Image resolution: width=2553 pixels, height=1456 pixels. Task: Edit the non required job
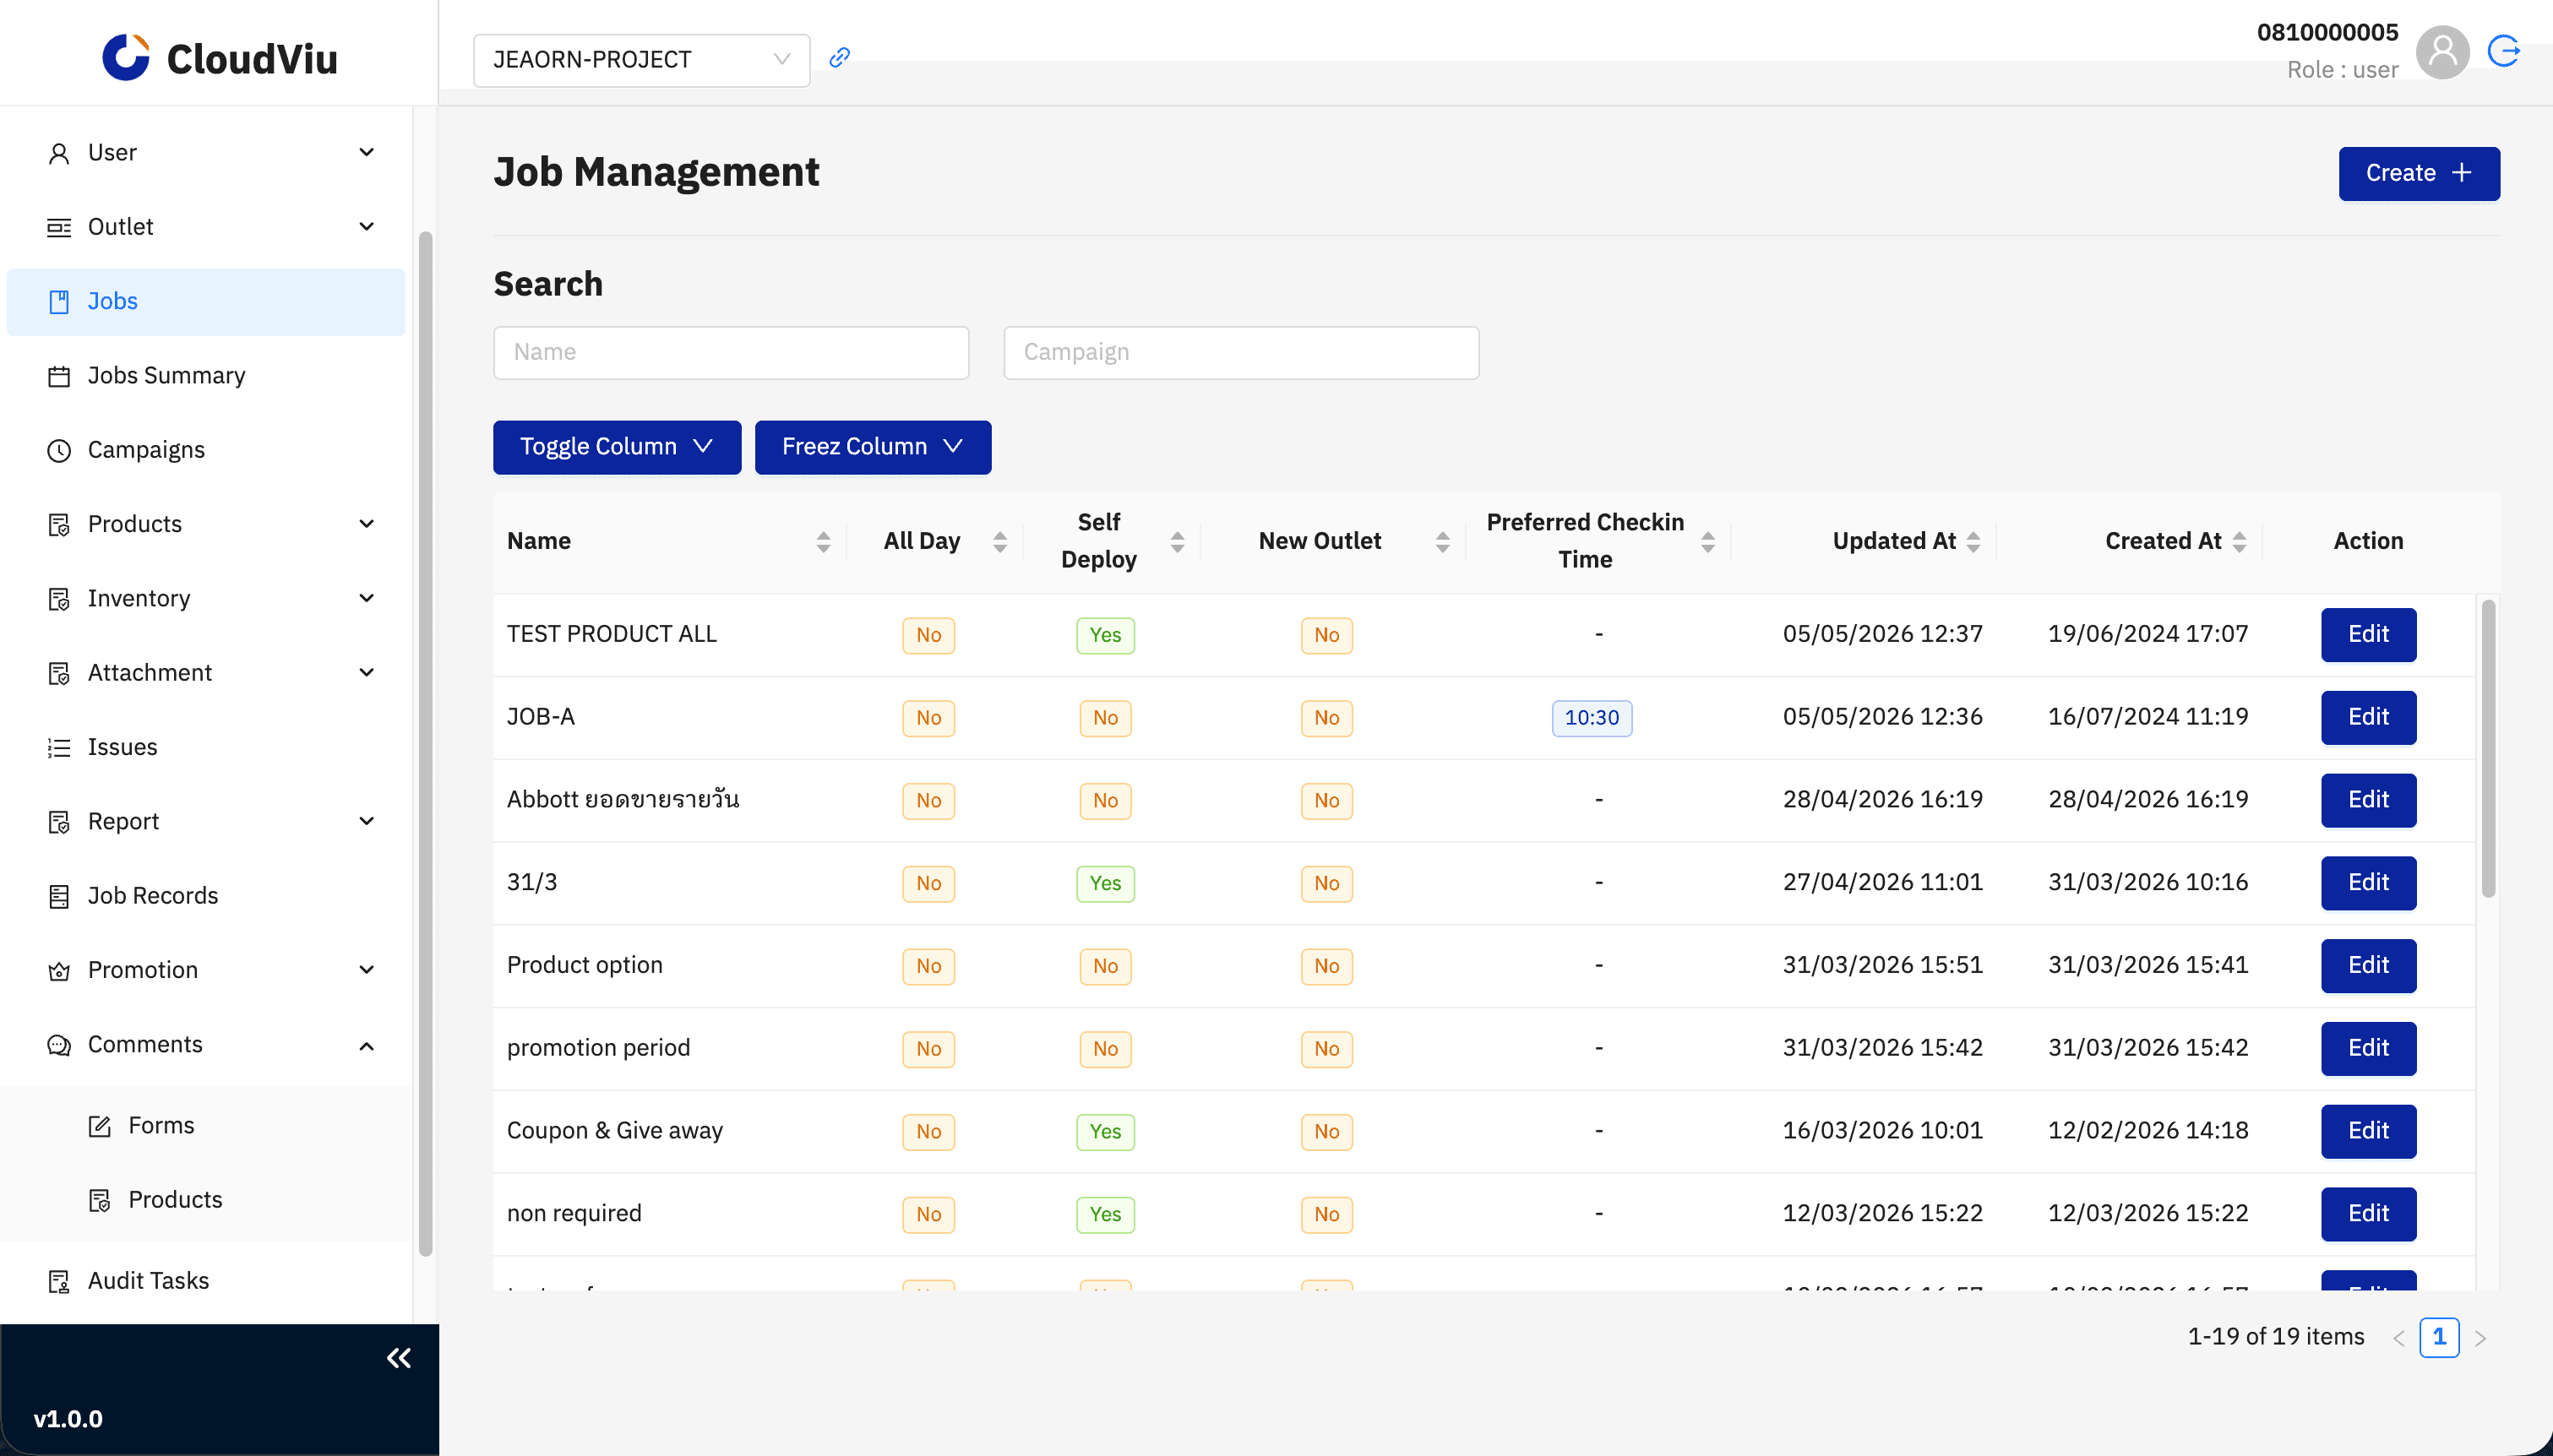point(2367,1214)
